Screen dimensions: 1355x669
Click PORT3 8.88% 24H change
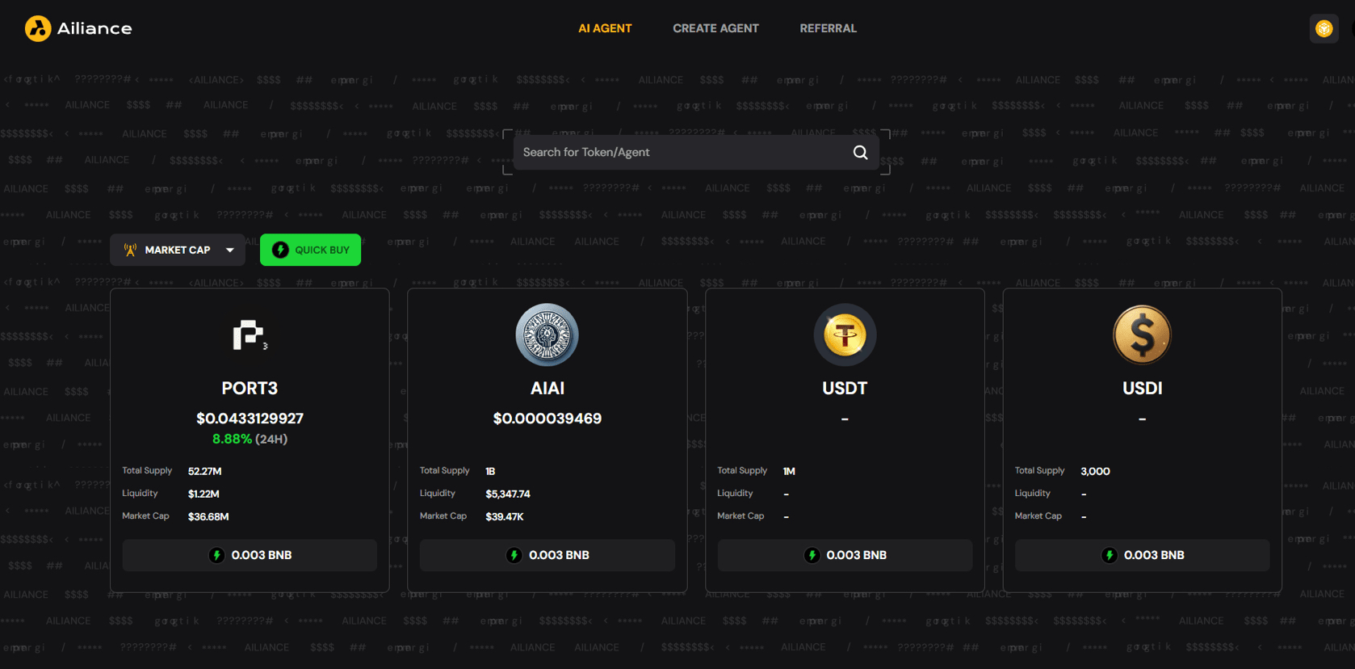click(250, 439)
